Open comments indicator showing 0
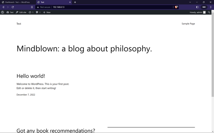214x133 pixels. pyautogui.click(x=38, y=12)
